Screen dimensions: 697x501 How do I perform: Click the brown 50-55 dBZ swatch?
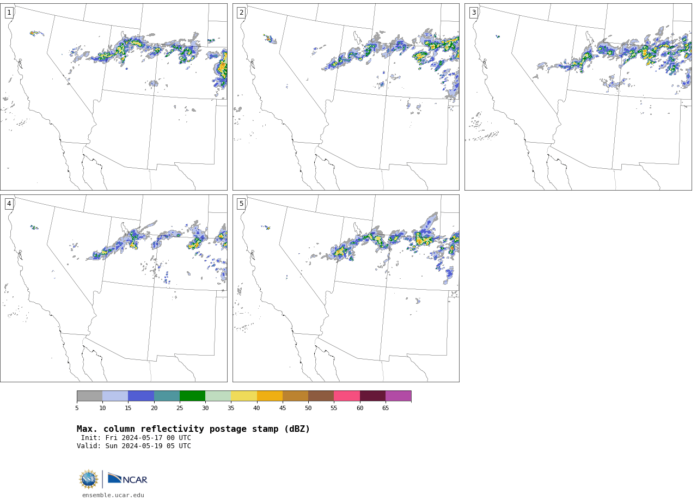click(x=321, y=396)
